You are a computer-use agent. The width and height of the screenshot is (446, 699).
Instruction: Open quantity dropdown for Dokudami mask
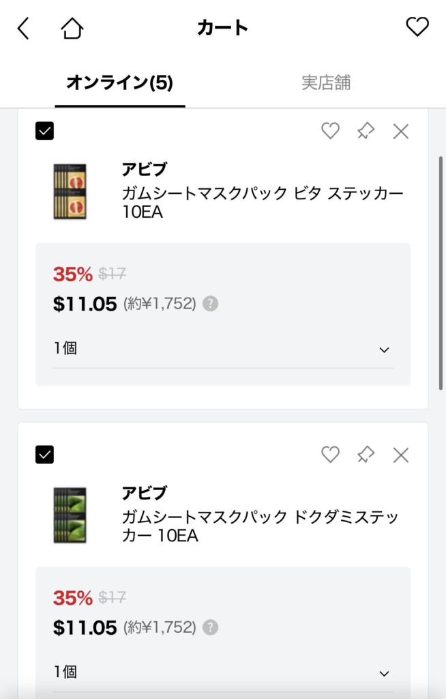222,672
